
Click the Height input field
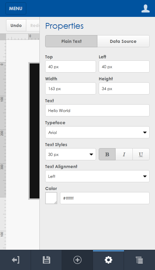(124, 88)
